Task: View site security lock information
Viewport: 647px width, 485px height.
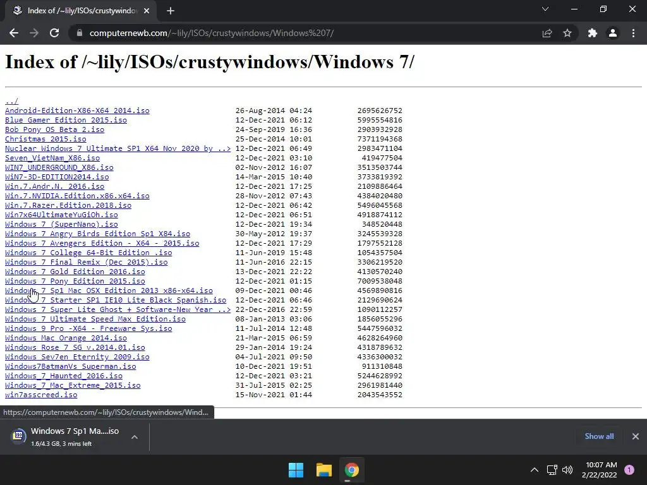Action: point(80,33)
